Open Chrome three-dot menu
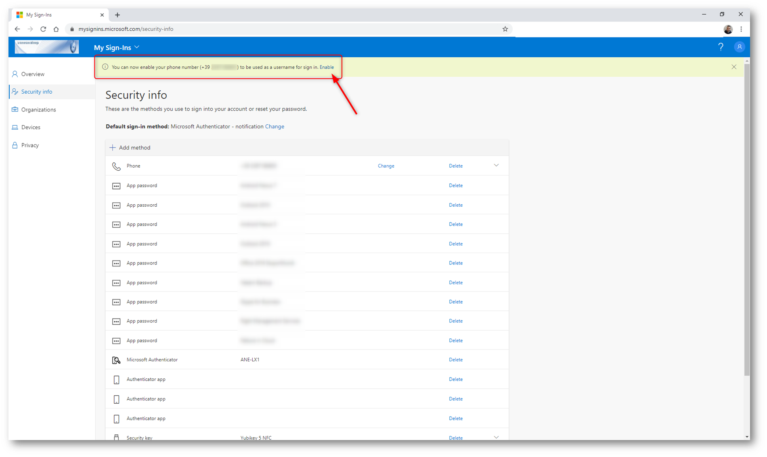 741,29
